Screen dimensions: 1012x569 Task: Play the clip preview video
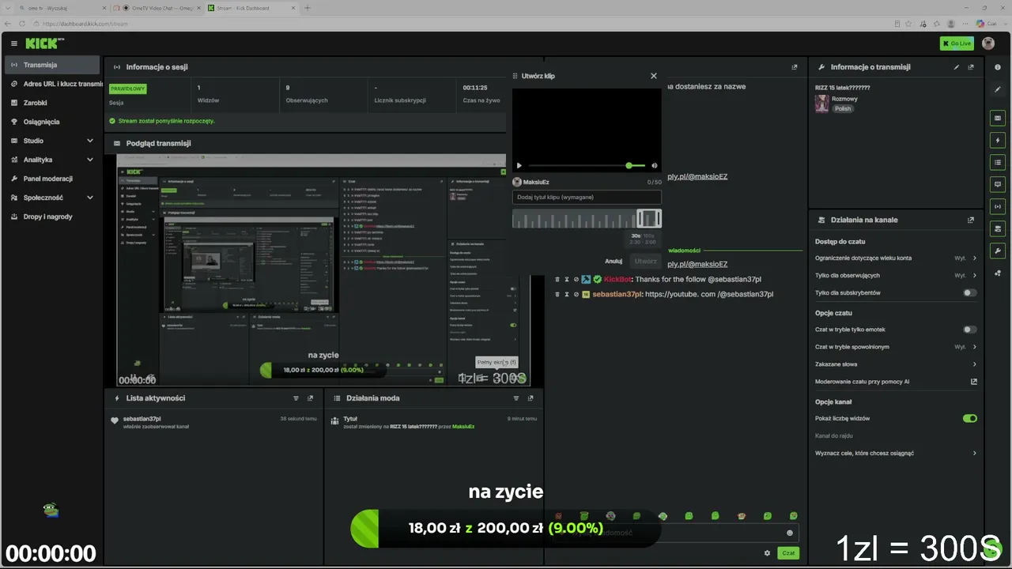519,166
